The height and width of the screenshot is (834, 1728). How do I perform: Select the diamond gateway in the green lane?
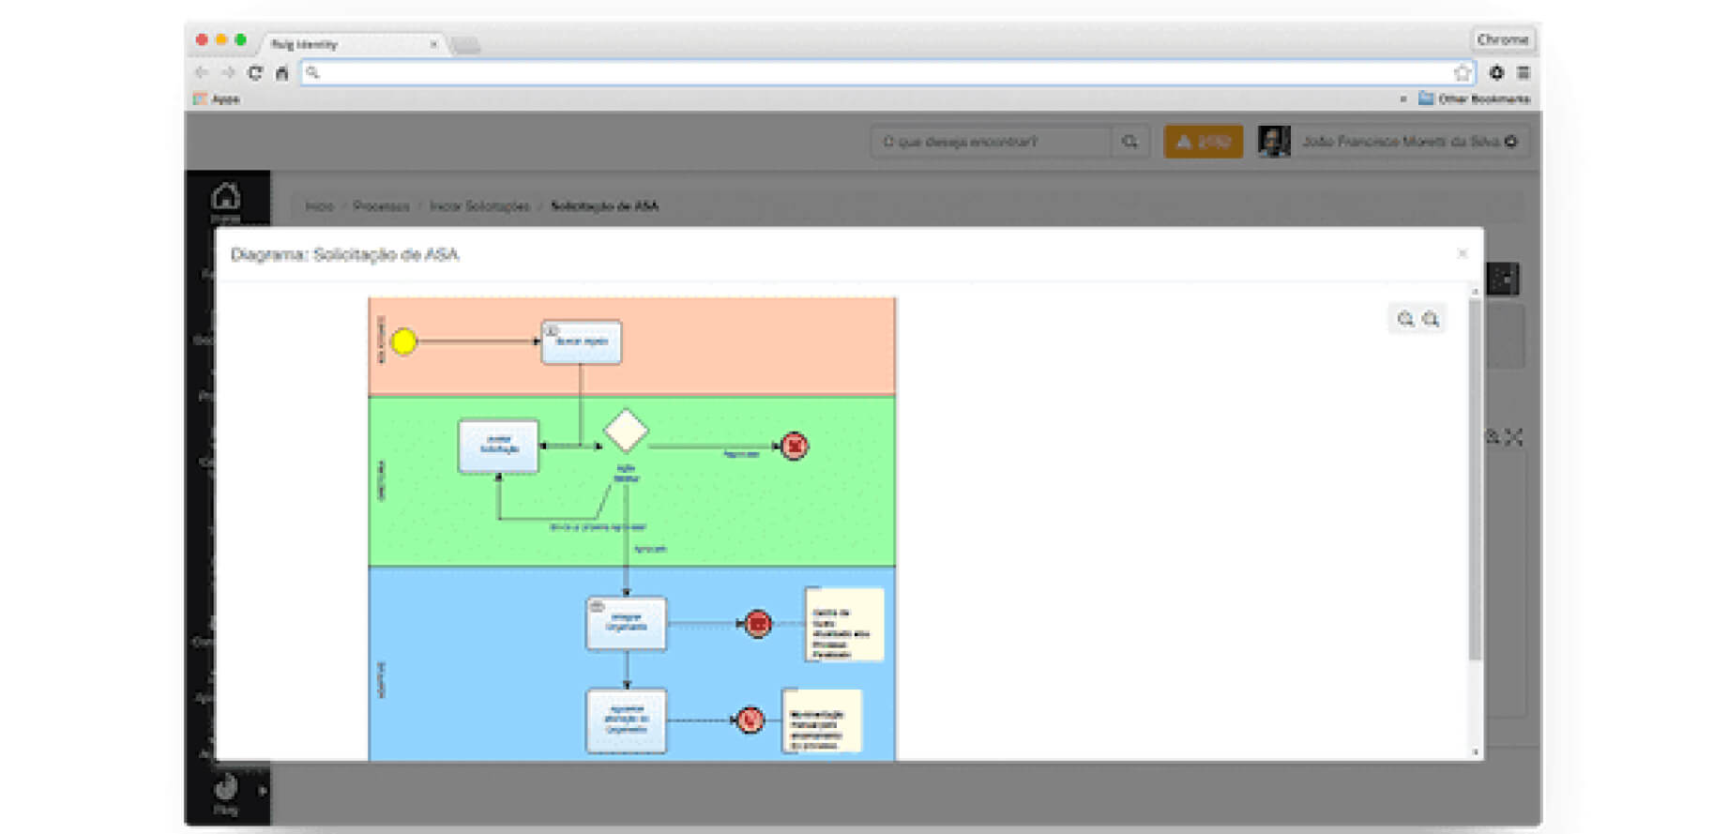coord(626,432)
